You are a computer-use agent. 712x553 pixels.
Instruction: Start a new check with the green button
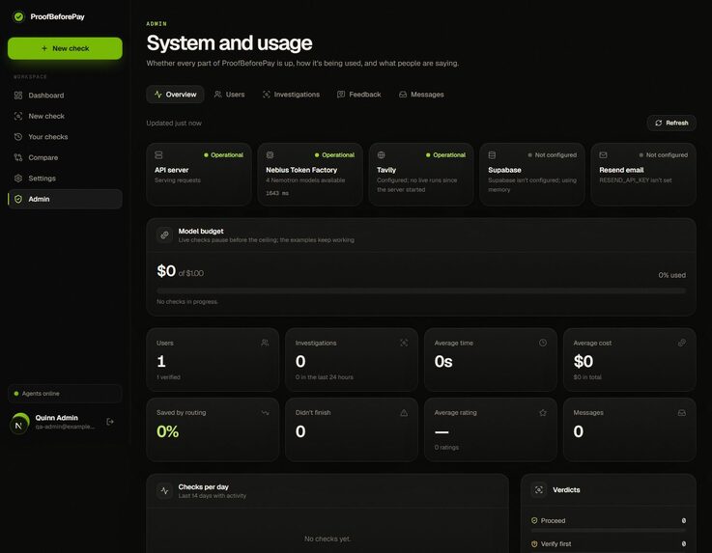65,48
